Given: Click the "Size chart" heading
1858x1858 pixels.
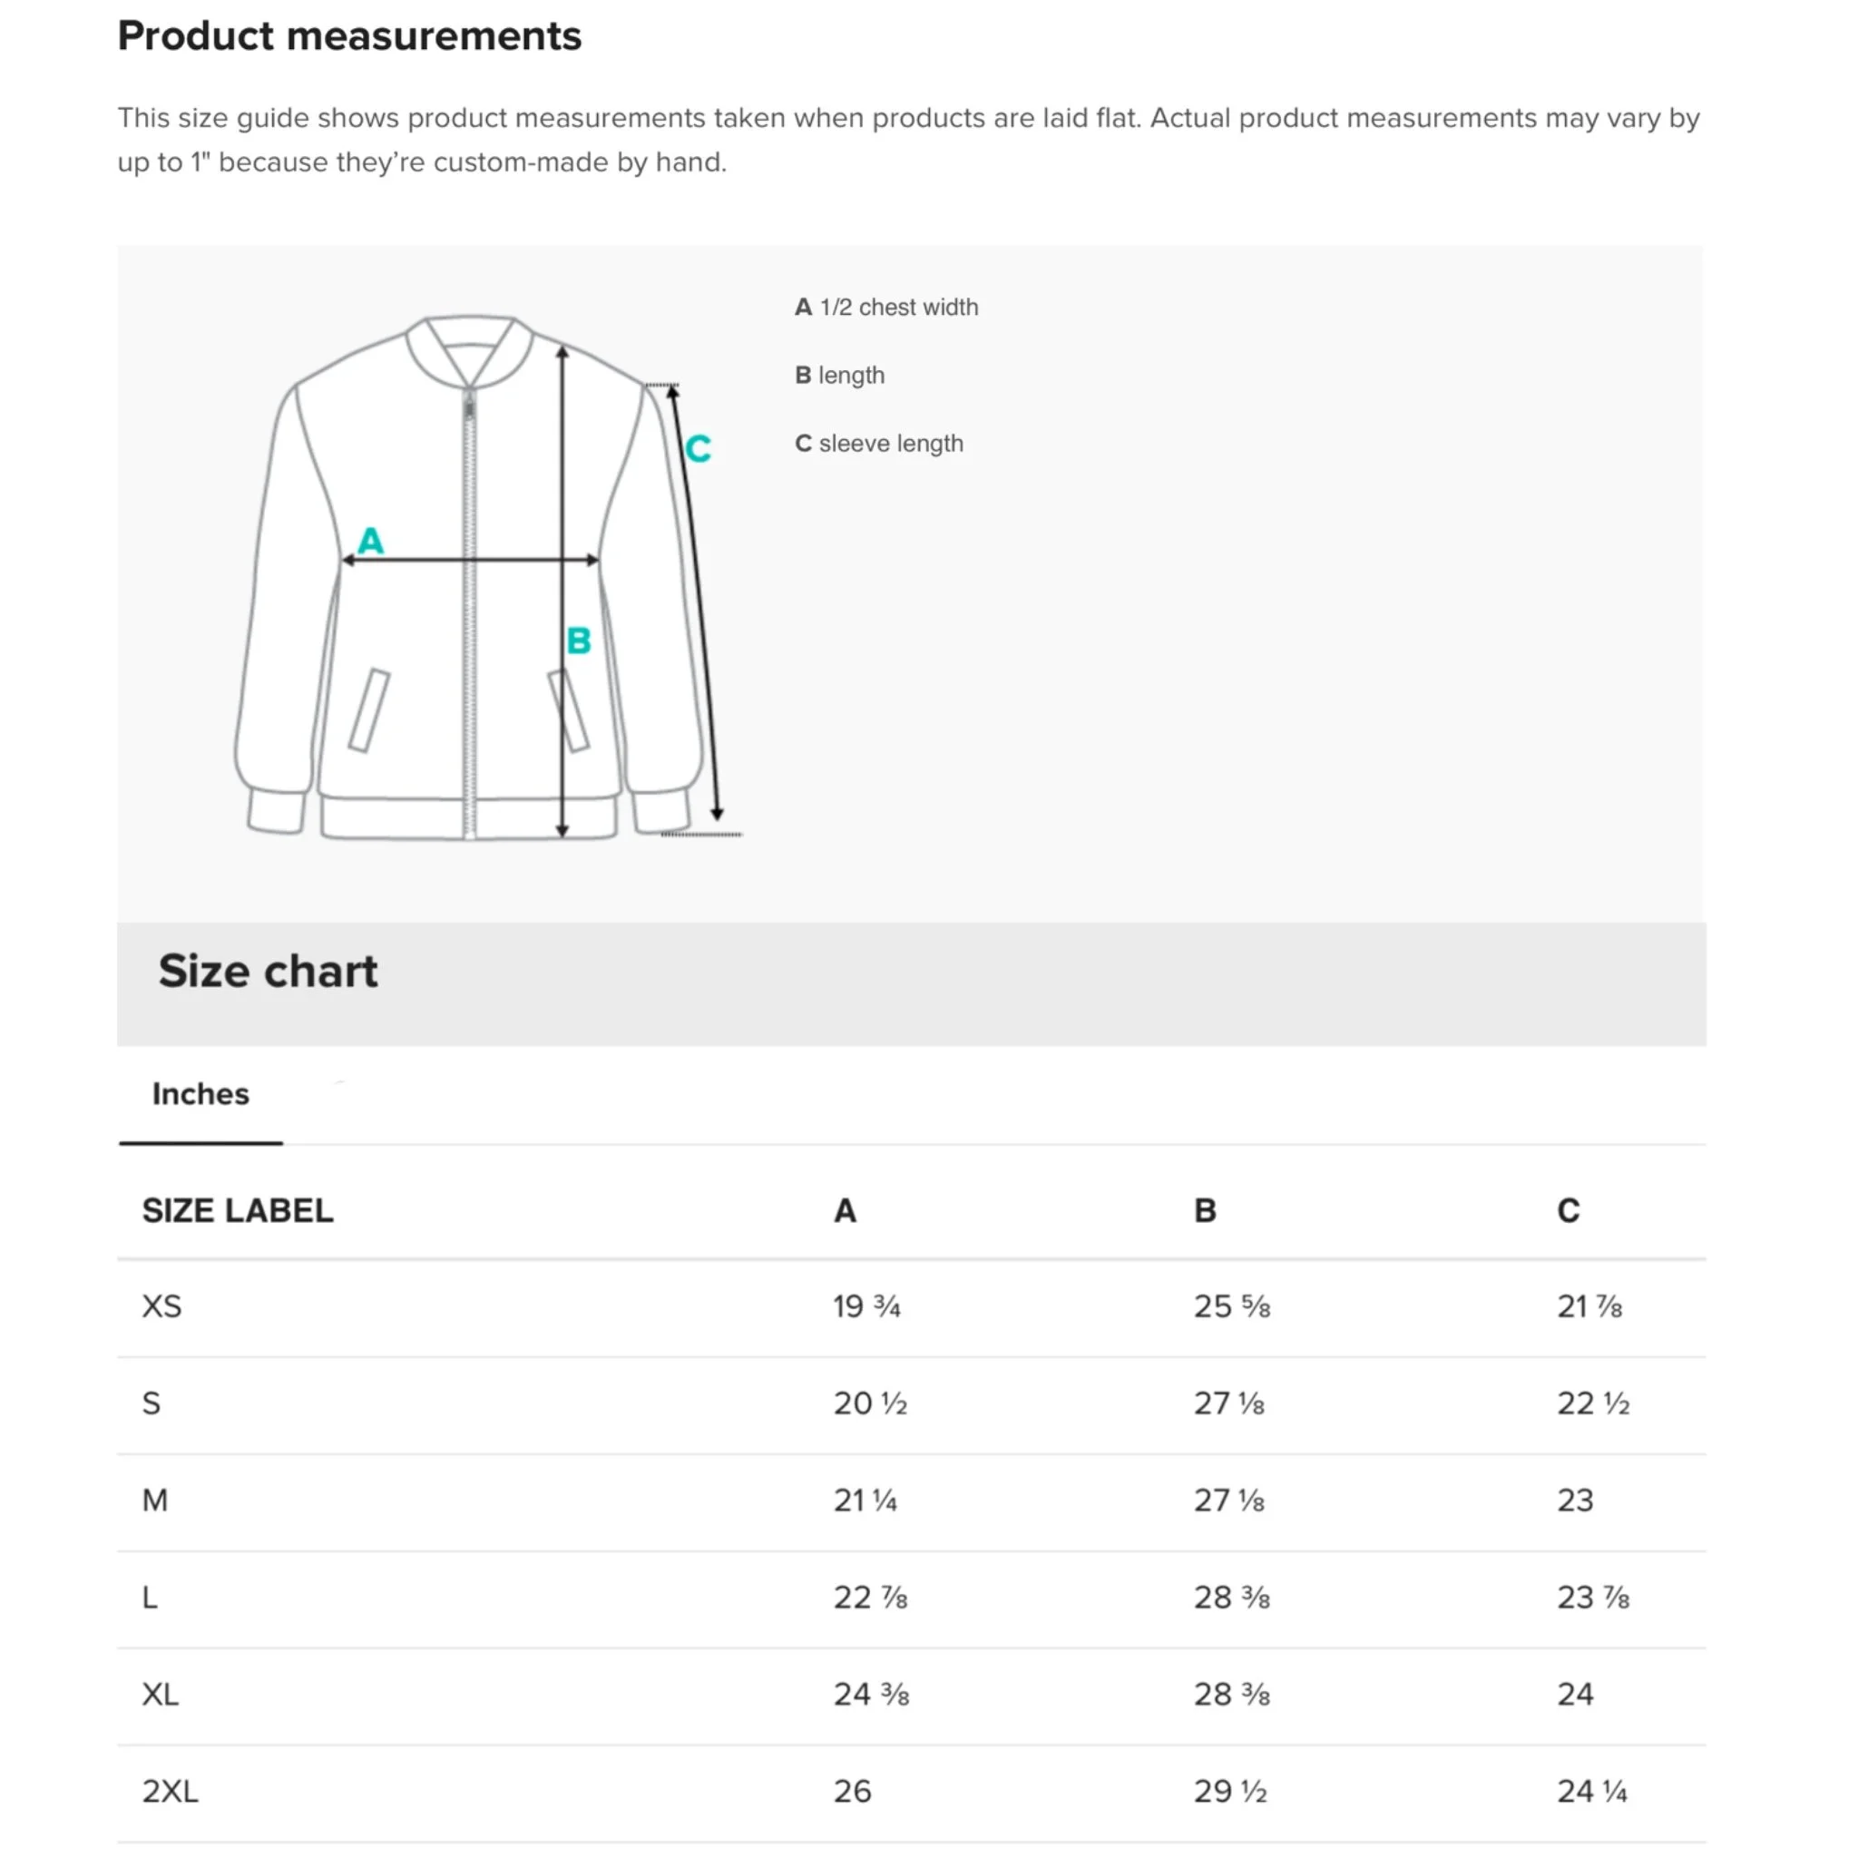Looking at the screenshot, I should 268,971.
